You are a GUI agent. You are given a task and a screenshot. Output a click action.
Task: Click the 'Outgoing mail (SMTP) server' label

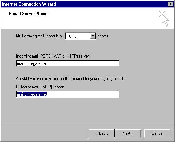click(x=40, y=87)
